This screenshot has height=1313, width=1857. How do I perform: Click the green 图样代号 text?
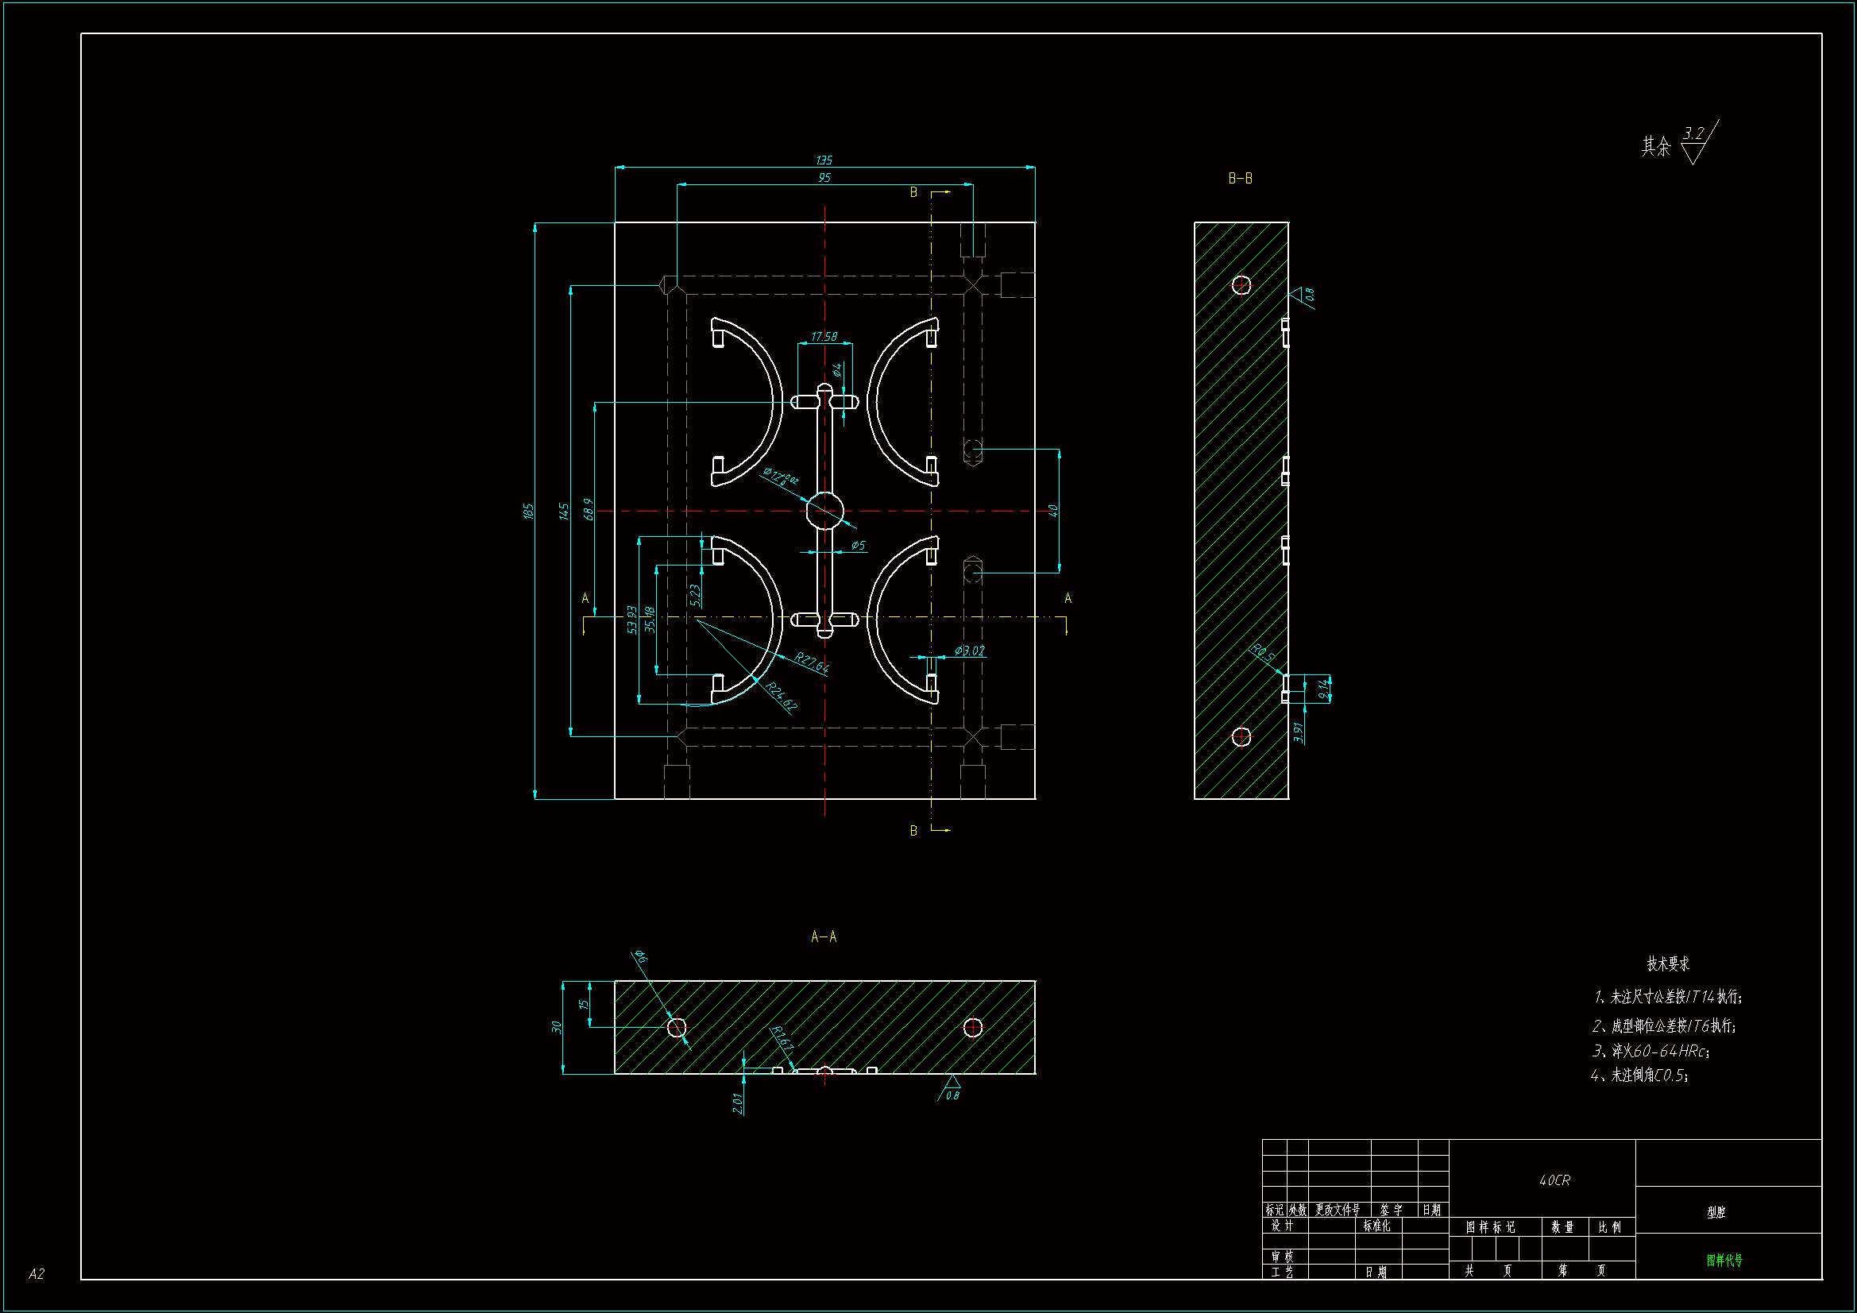[x=1724, y=1260]
